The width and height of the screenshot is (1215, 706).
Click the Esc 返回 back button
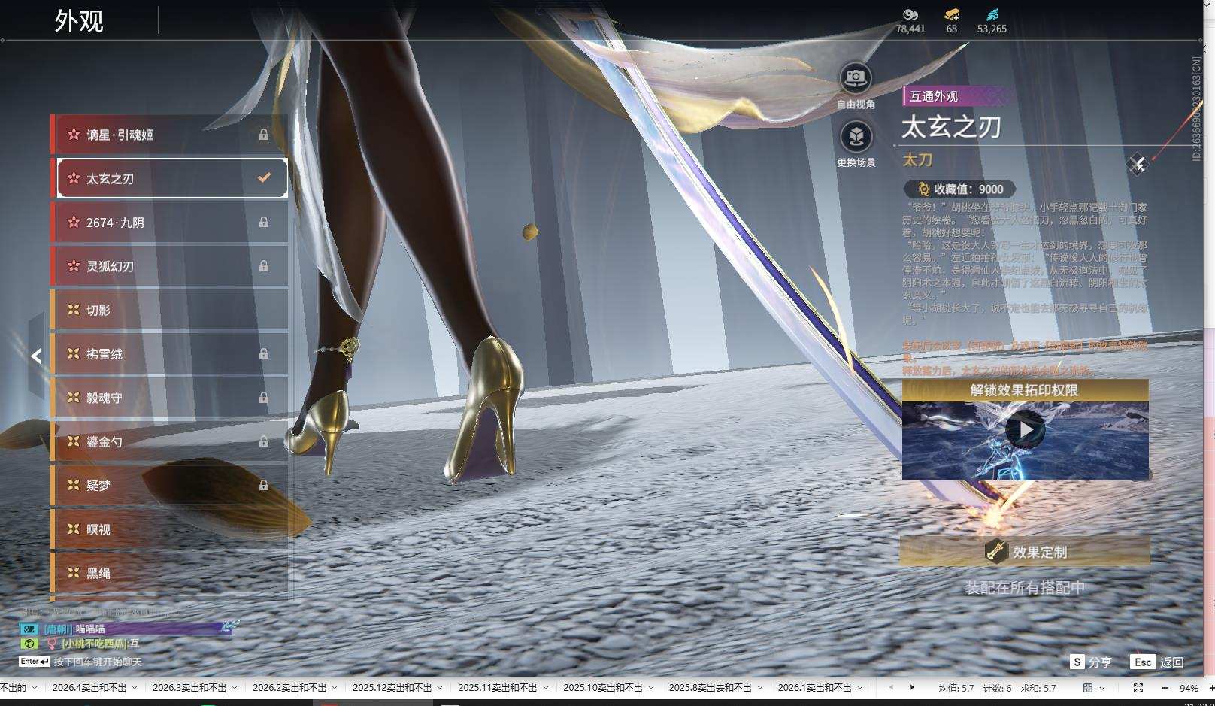1157,662
